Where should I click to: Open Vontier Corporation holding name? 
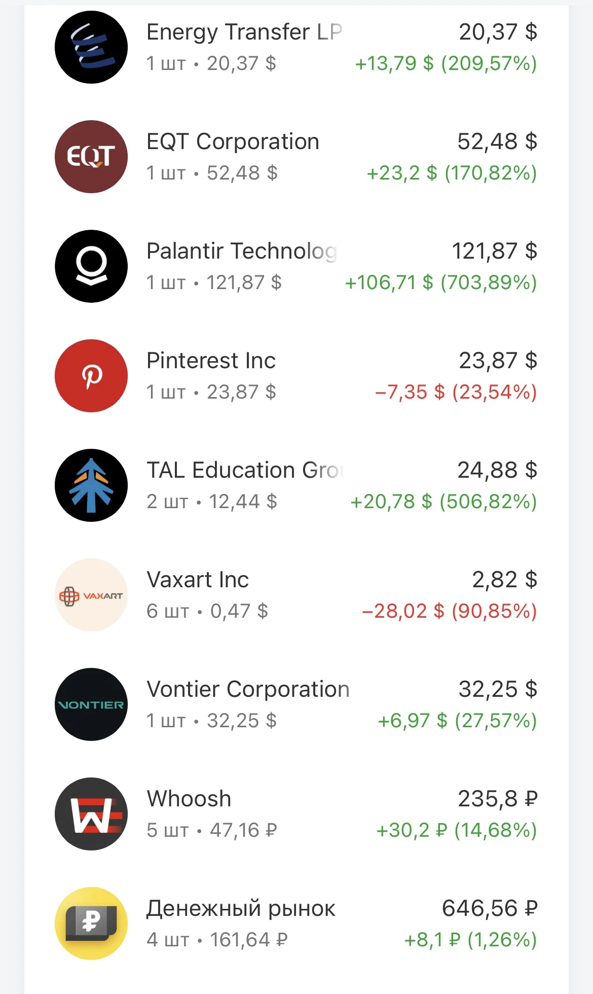pyautogui.click(x=248, y=689)
